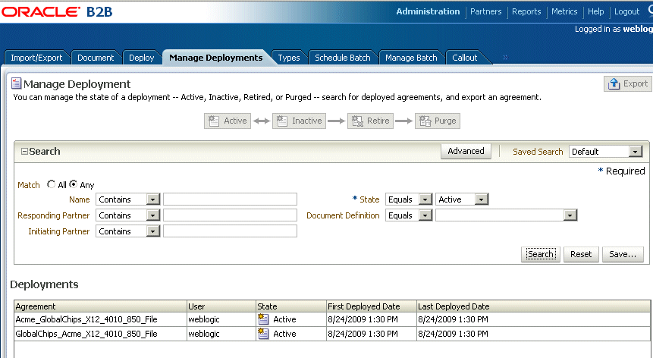Open the Document Definition Equals dropdown
Image resolution: width=653 pixels, height=358 pixels.
[x=409, y=215]
